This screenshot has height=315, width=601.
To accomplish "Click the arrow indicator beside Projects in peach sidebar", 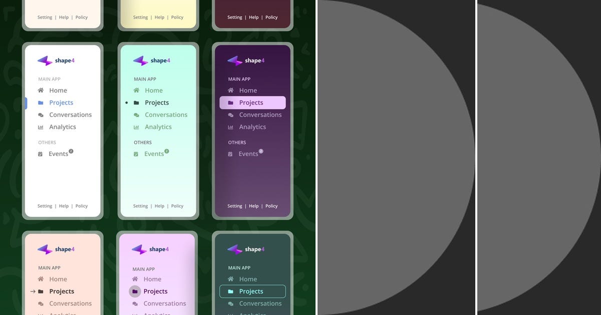I will (33, 291).
